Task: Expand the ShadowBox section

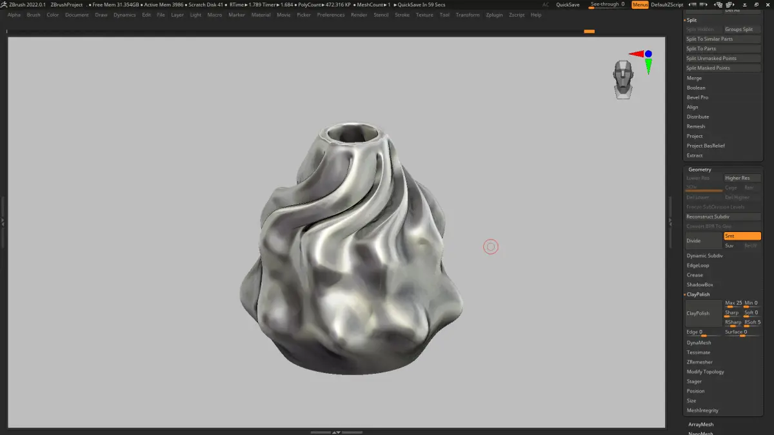Action: tap(700, 285)
